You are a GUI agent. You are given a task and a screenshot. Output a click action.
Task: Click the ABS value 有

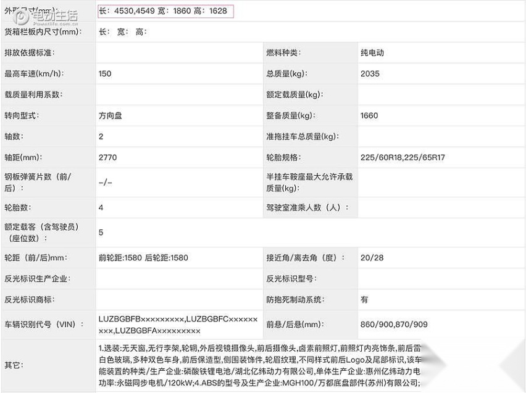(x=364, y=299)
